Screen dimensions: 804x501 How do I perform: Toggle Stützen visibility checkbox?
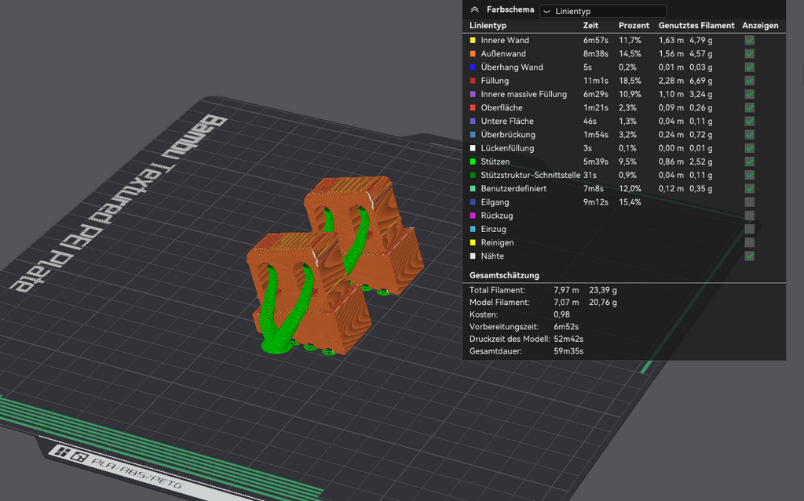[750, 162]
